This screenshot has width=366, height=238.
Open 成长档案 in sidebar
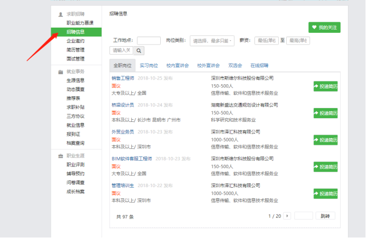click(76, 191)
